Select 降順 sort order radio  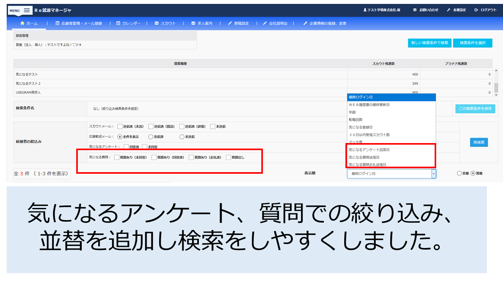[x=473, y=173]
